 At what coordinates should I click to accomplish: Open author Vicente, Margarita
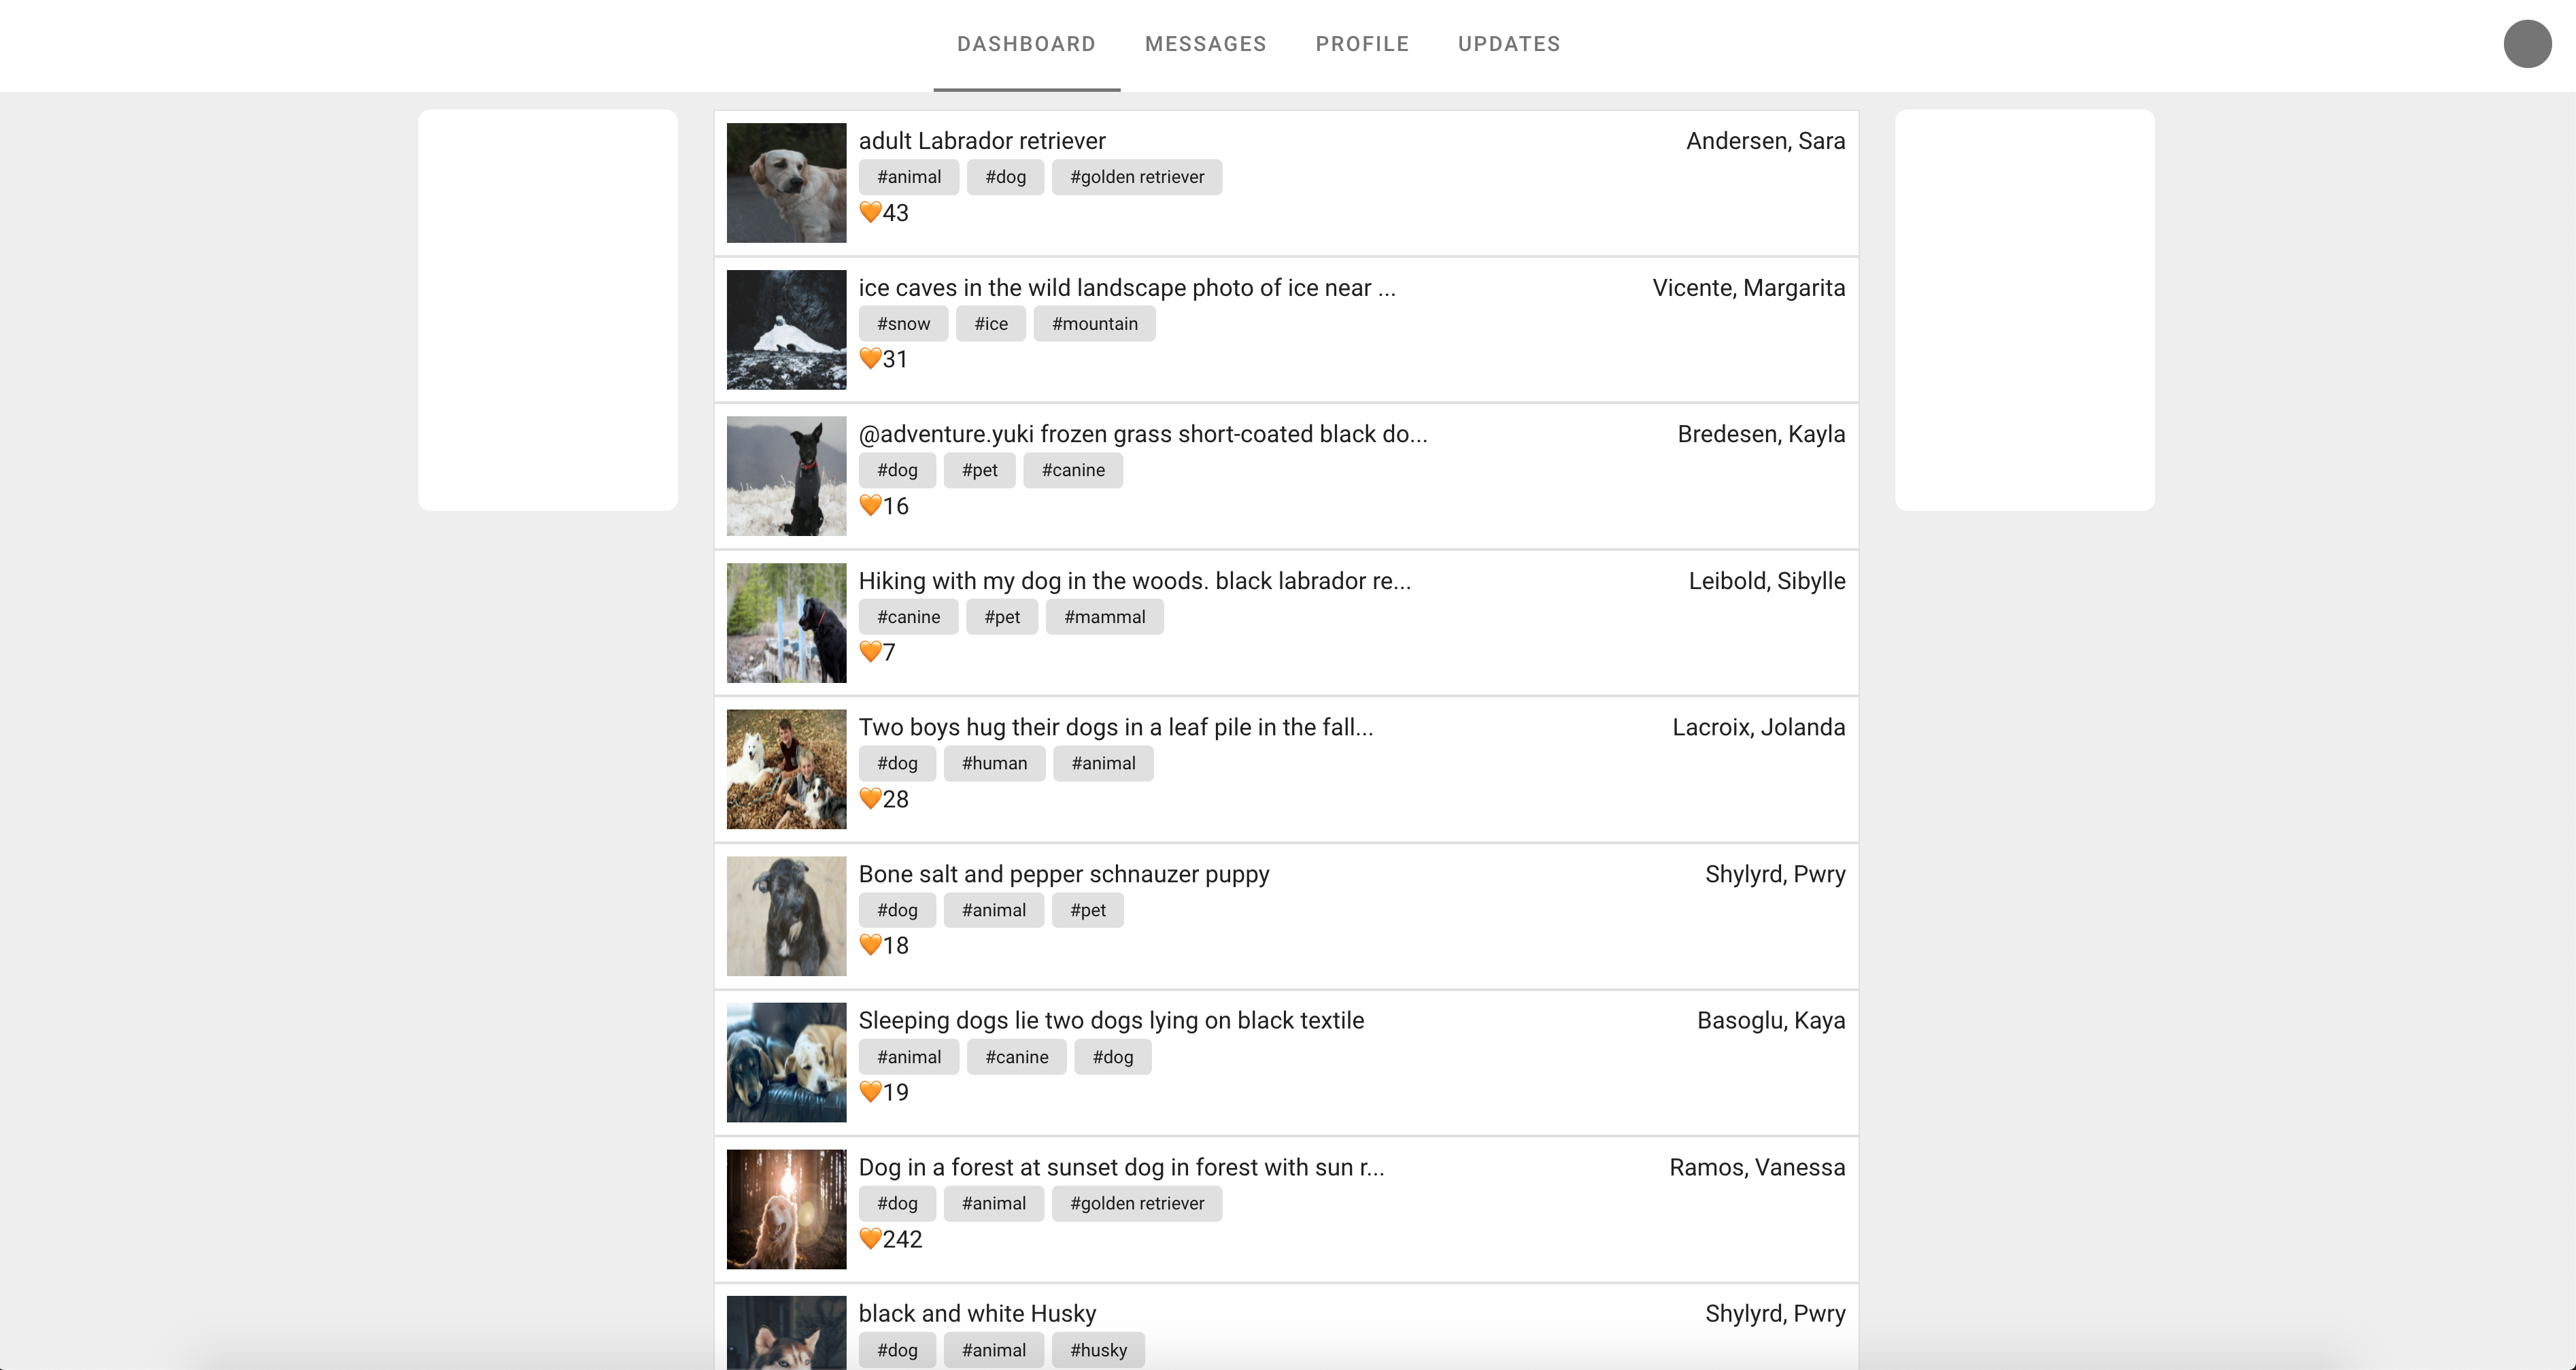[x=1748, y=288]
